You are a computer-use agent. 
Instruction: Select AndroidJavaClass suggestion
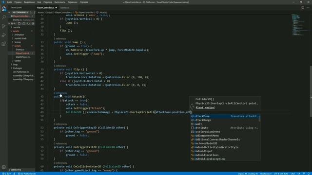click(x=225, y=155)
